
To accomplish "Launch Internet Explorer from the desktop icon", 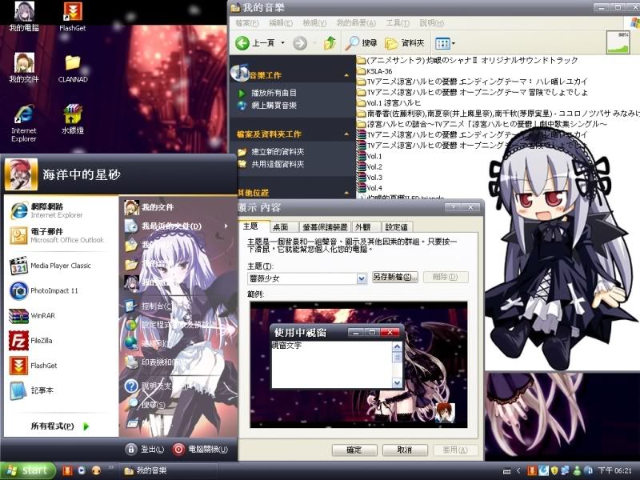I will click(24, 123).
